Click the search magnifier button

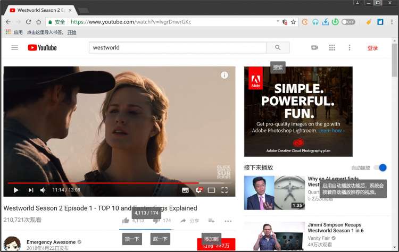[x=278, y=47]
